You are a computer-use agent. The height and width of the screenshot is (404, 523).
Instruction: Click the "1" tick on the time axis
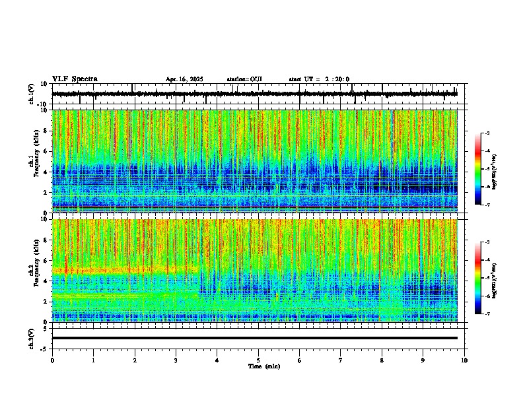coord(93,360)
